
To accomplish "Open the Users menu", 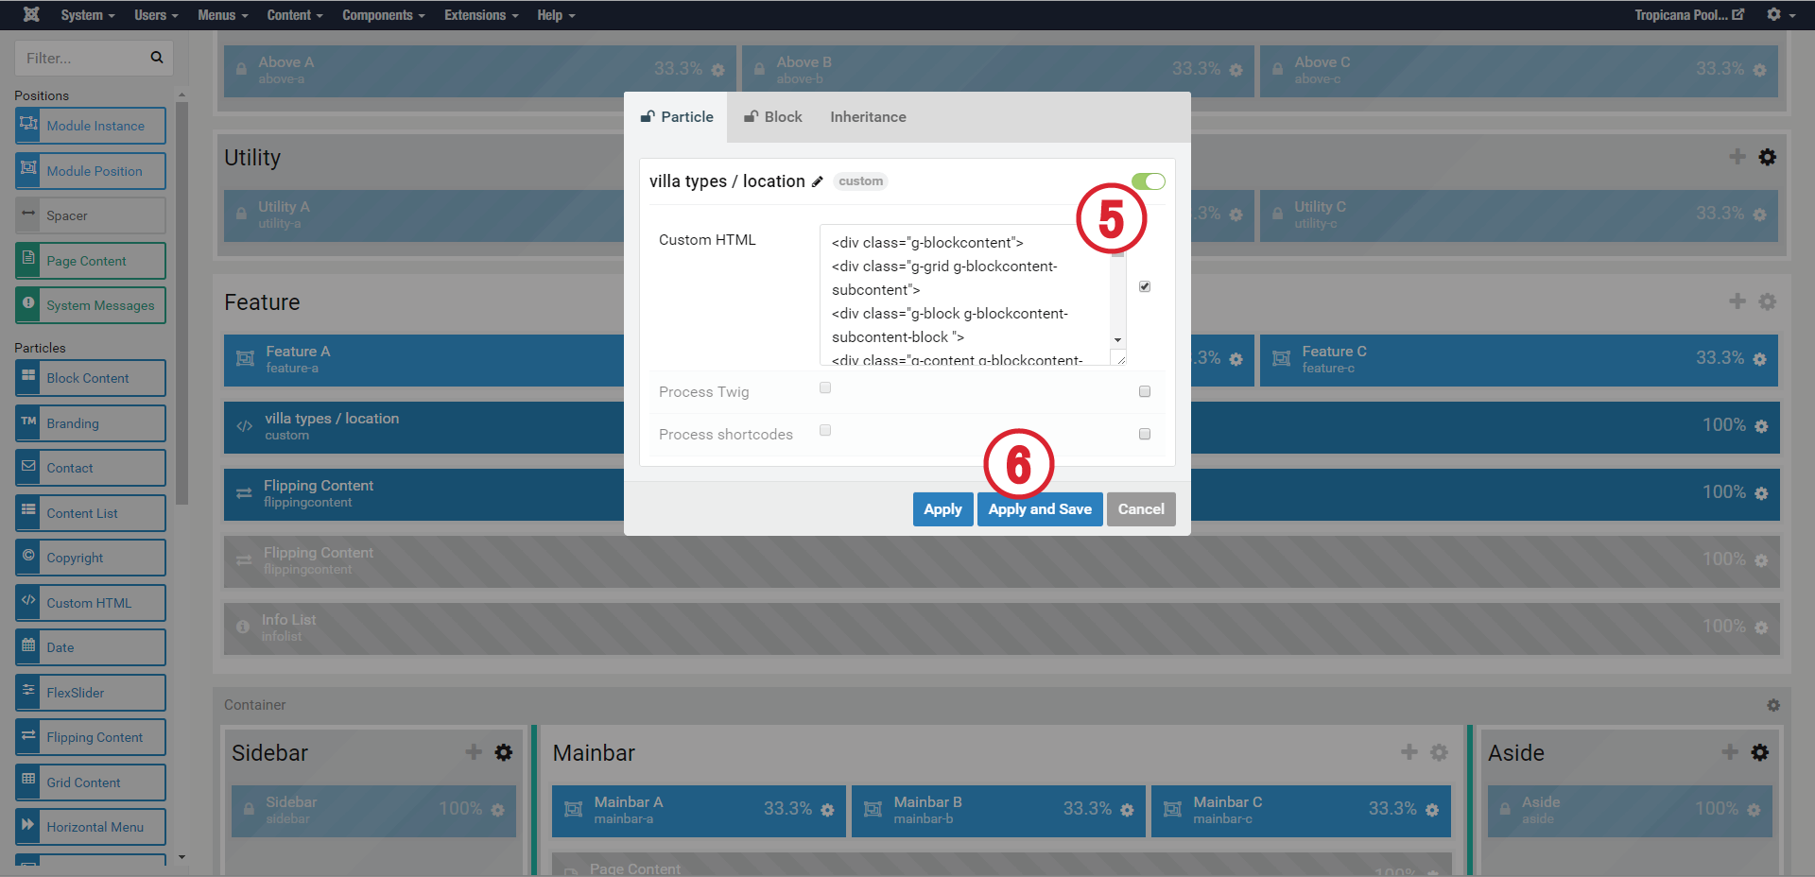I will pyautogui.click(x=156, y=15).
